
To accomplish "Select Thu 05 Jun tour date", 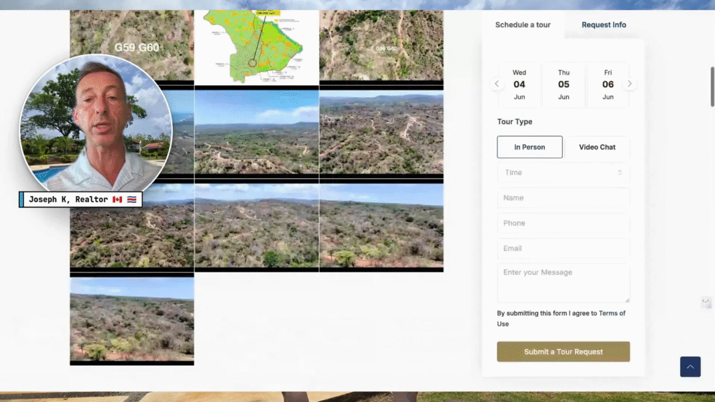I will [x=564, y=84].
